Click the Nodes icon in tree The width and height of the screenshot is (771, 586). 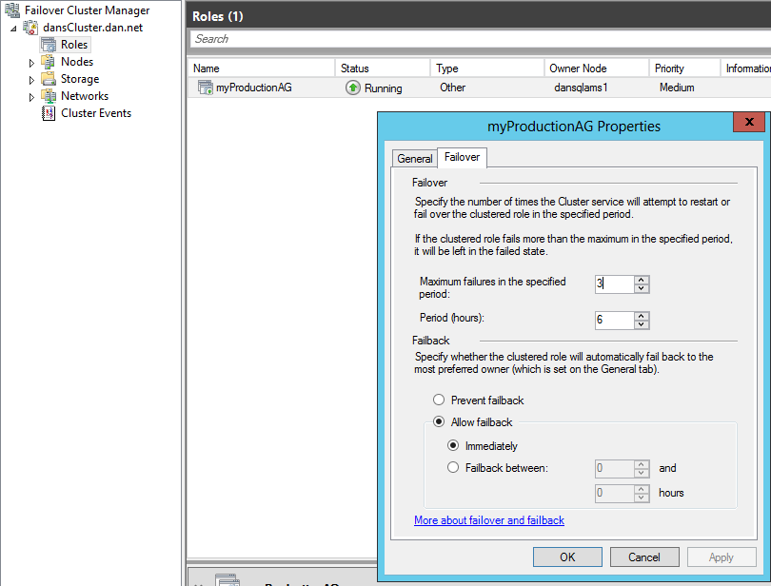coord(49,62)
